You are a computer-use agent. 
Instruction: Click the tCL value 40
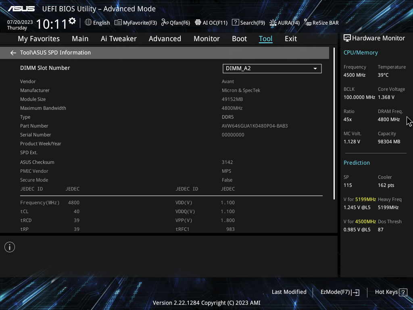tap(77, 212)
